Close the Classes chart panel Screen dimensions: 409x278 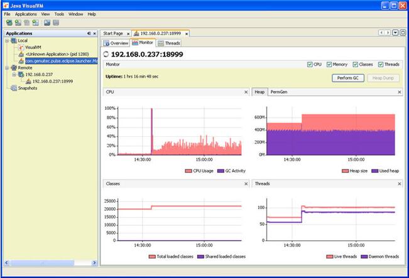[246, 184]
